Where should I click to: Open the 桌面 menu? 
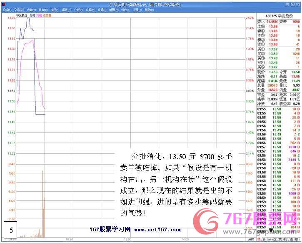pos(114,10)
